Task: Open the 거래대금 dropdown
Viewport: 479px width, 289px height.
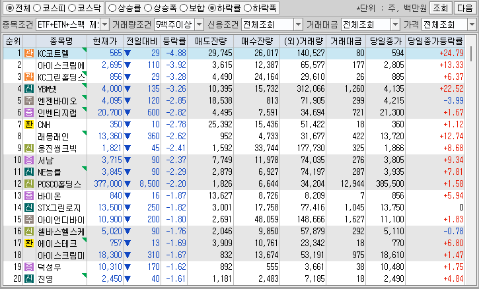Action: (x=395, y=24)
